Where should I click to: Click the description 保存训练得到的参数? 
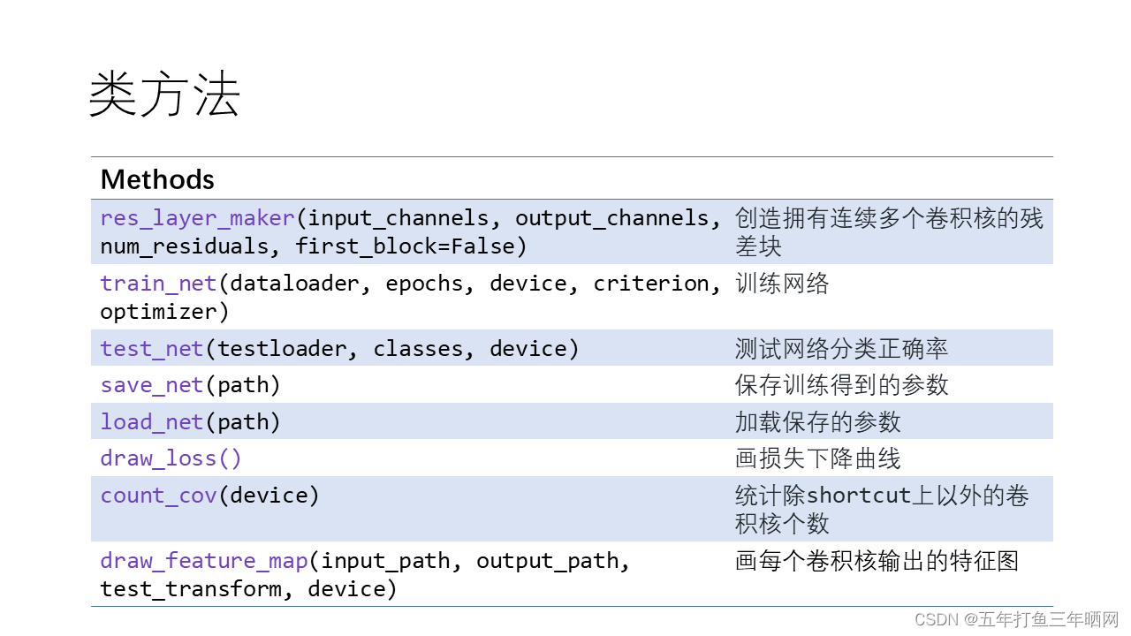pyautogui.click(x=839, y=384)
